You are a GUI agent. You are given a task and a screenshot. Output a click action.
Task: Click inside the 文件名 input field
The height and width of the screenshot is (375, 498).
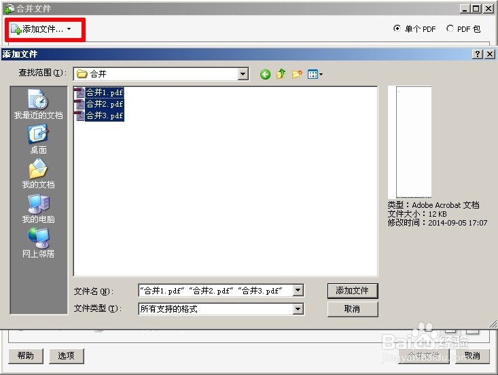pyautogui.click(x=215, y=291)
